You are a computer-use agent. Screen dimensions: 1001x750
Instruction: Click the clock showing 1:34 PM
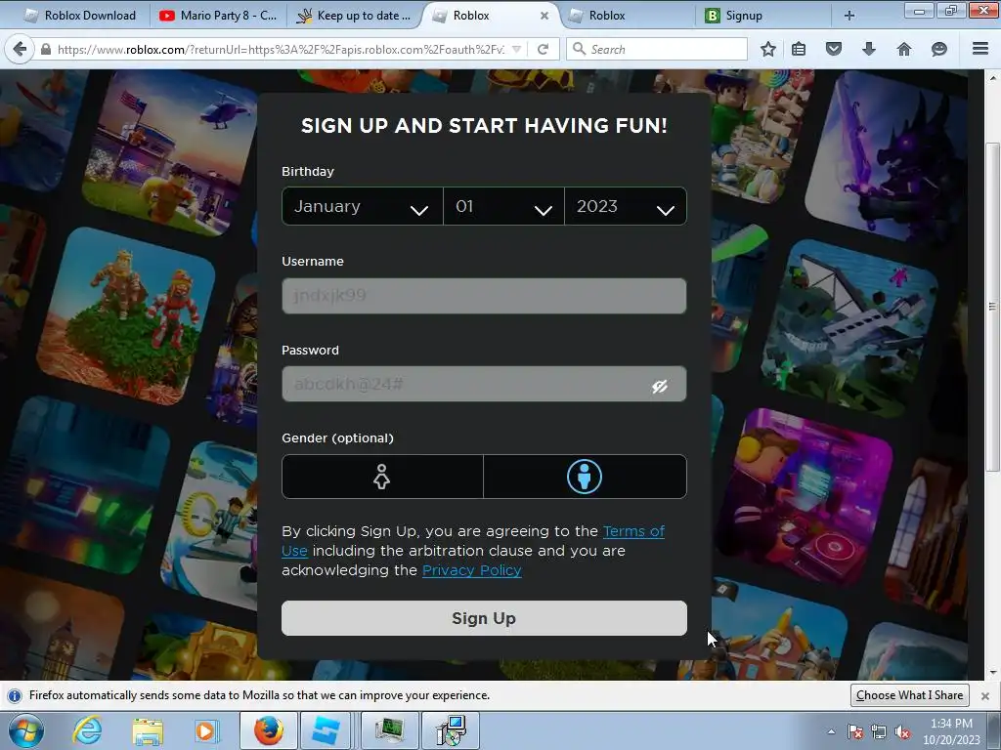coord(951,724)
